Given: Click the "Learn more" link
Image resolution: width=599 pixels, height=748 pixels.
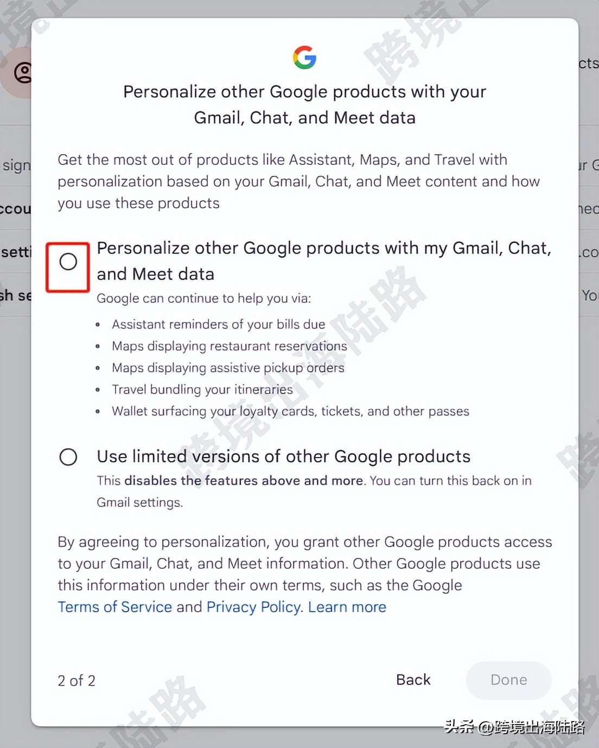Looking at the screenshot, I should click(347, 606).
